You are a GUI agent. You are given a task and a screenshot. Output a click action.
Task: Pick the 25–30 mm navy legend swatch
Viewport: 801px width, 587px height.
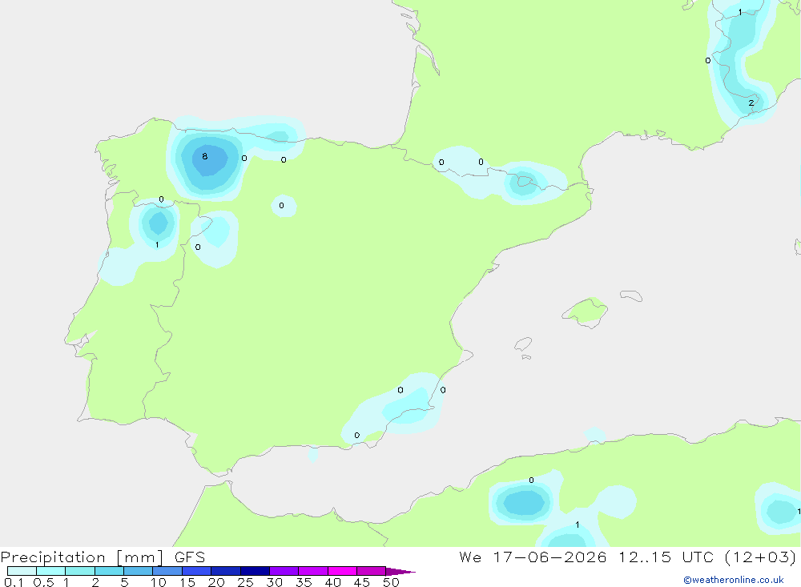point(255,571)
